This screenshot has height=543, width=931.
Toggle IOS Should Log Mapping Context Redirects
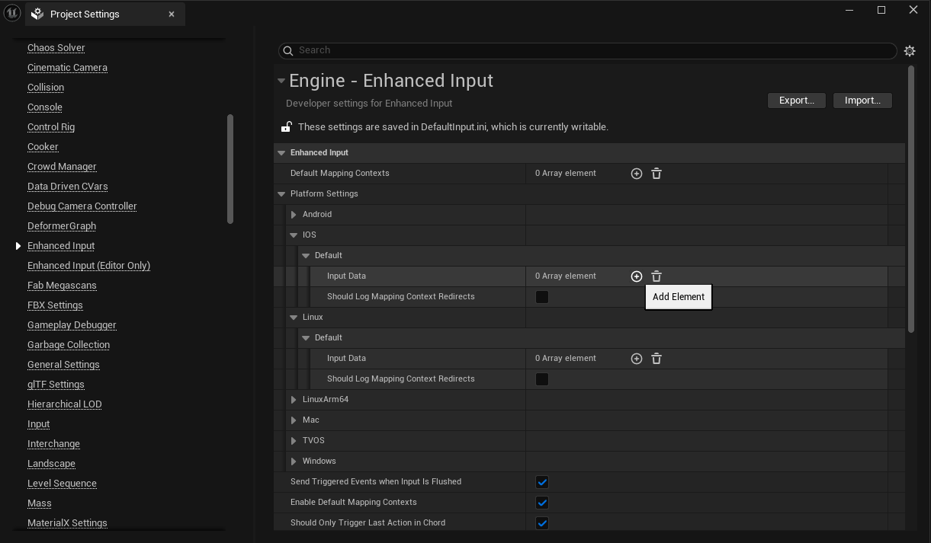coord(542,297)
